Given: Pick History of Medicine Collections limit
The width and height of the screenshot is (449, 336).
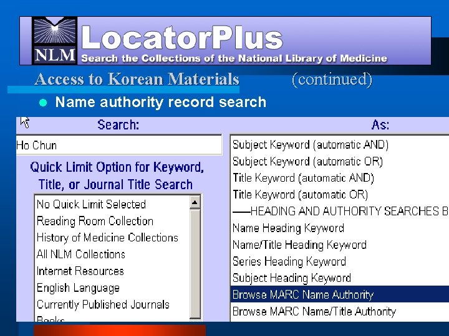Looking at the screenshot, I should coord(112,238).
